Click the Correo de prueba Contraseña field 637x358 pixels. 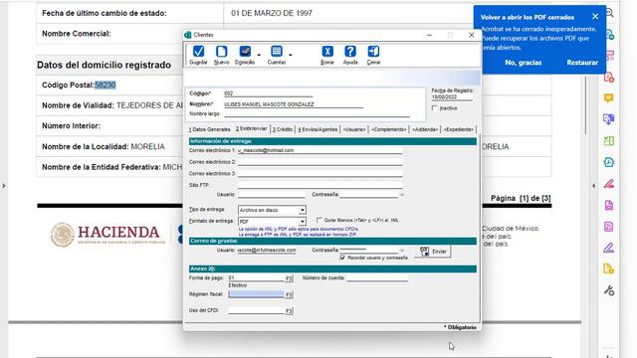pos(369,250)
